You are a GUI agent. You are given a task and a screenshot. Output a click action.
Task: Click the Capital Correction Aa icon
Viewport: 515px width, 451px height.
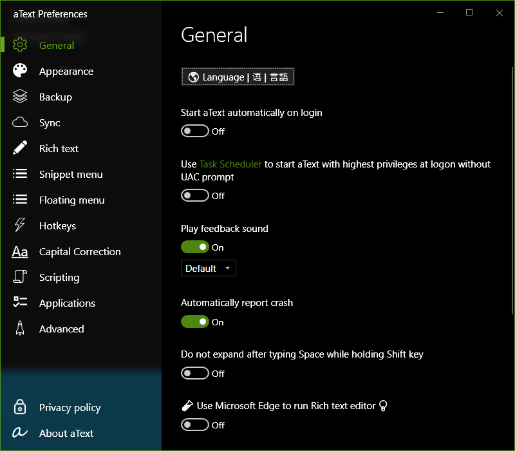tap(20, 252)
